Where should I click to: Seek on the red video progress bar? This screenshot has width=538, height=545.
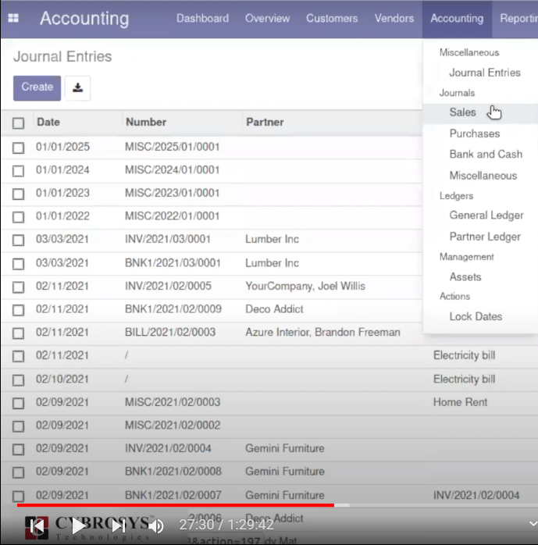176,505
